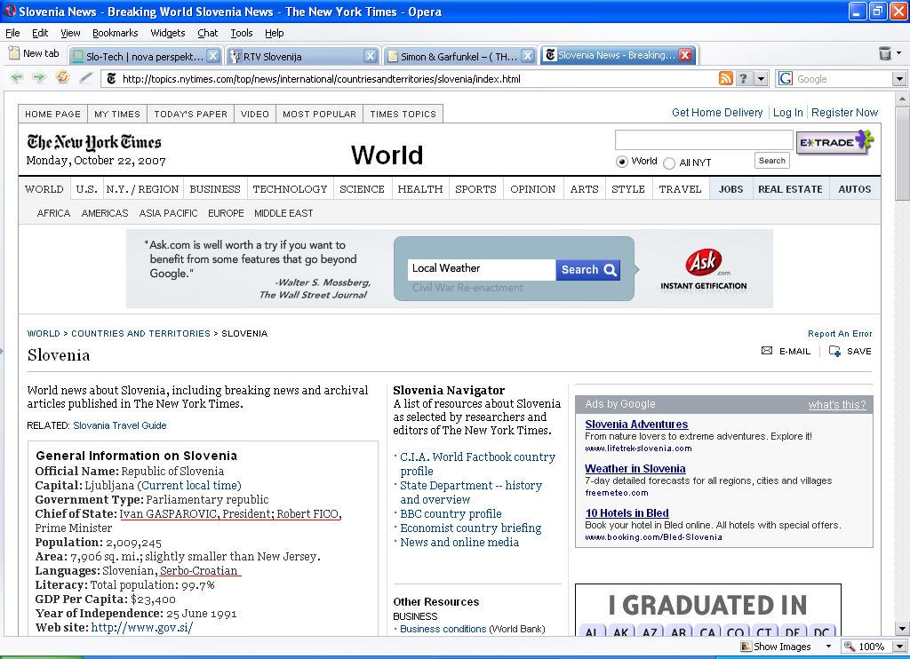Screen dimensions: 910x659
Task: Click the Show Images icon in status bar
Action: click(746, 647)
